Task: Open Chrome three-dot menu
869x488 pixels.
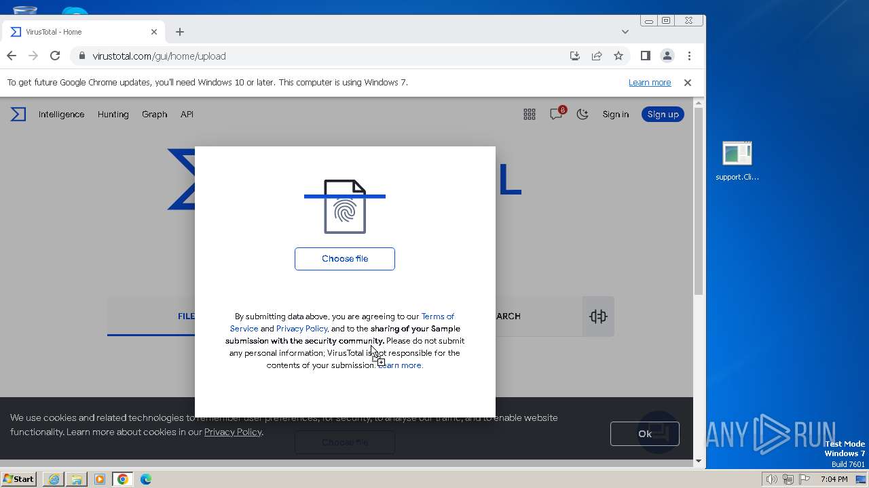Action: coord(689,56)
